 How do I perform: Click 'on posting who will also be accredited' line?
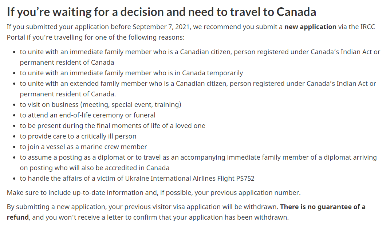click(x=95, y=168)
